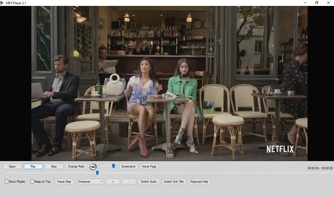Advance one frame with Frame Step
Screen dimensions: 334x197
coord(65,181)
